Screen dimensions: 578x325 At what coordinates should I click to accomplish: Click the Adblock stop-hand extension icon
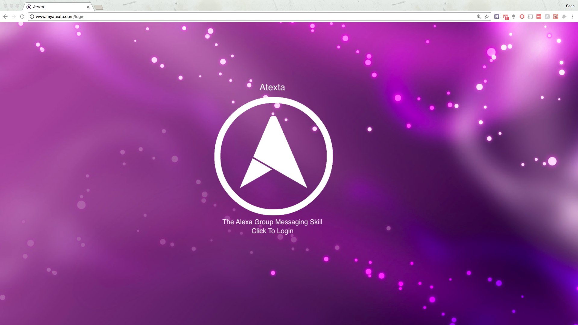[522, 17]
